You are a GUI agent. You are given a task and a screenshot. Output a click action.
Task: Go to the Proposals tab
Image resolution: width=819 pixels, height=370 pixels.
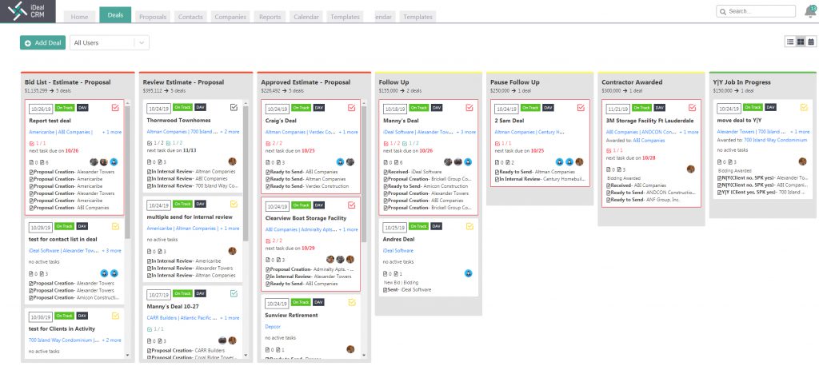tap(153, 17)
